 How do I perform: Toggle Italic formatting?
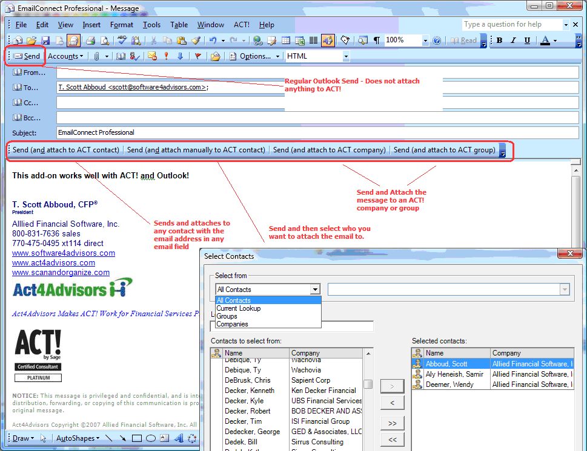514,41
